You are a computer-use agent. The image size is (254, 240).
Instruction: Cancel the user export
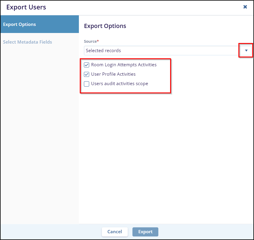click(x=115, y=232)
